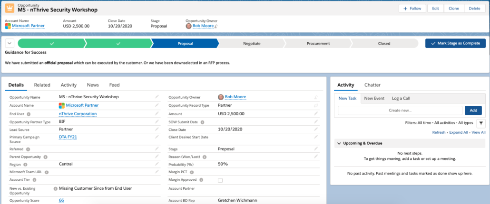Screen dimensions: 490x204
Task: Edit Lead Source with the pencil icon
Action: [x=157, y=129]
